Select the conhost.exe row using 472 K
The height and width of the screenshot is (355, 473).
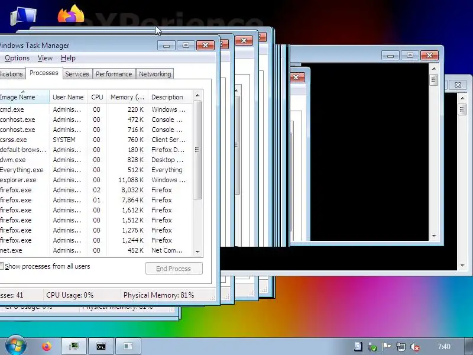[96, 120]
